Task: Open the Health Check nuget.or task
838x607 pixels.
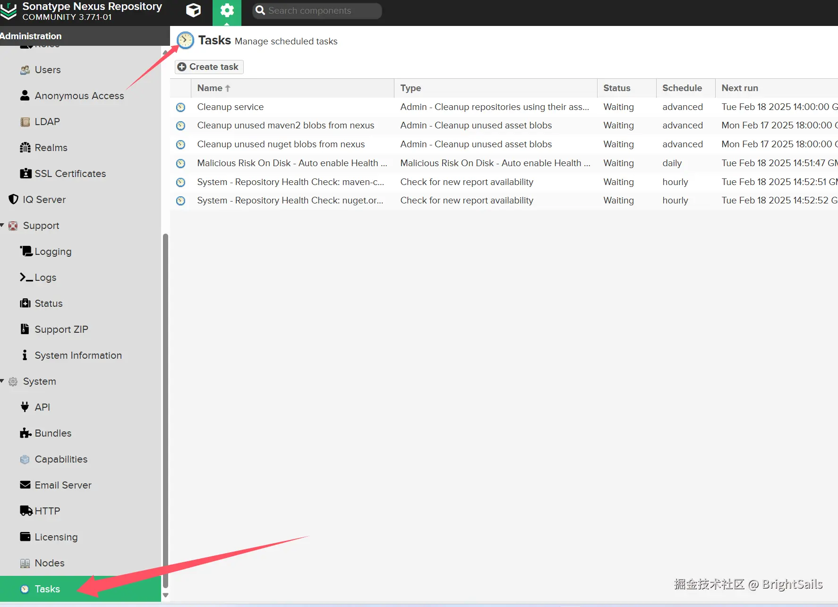Action: (x=290, y=201)
